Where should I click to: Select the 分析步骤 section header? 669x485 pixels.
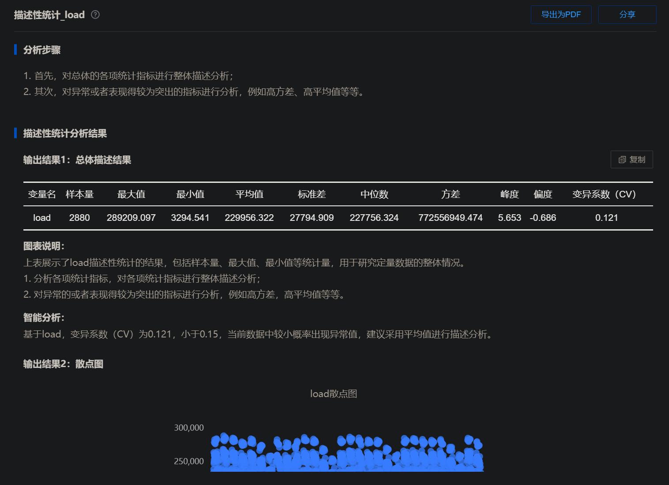tap(42, 50)
